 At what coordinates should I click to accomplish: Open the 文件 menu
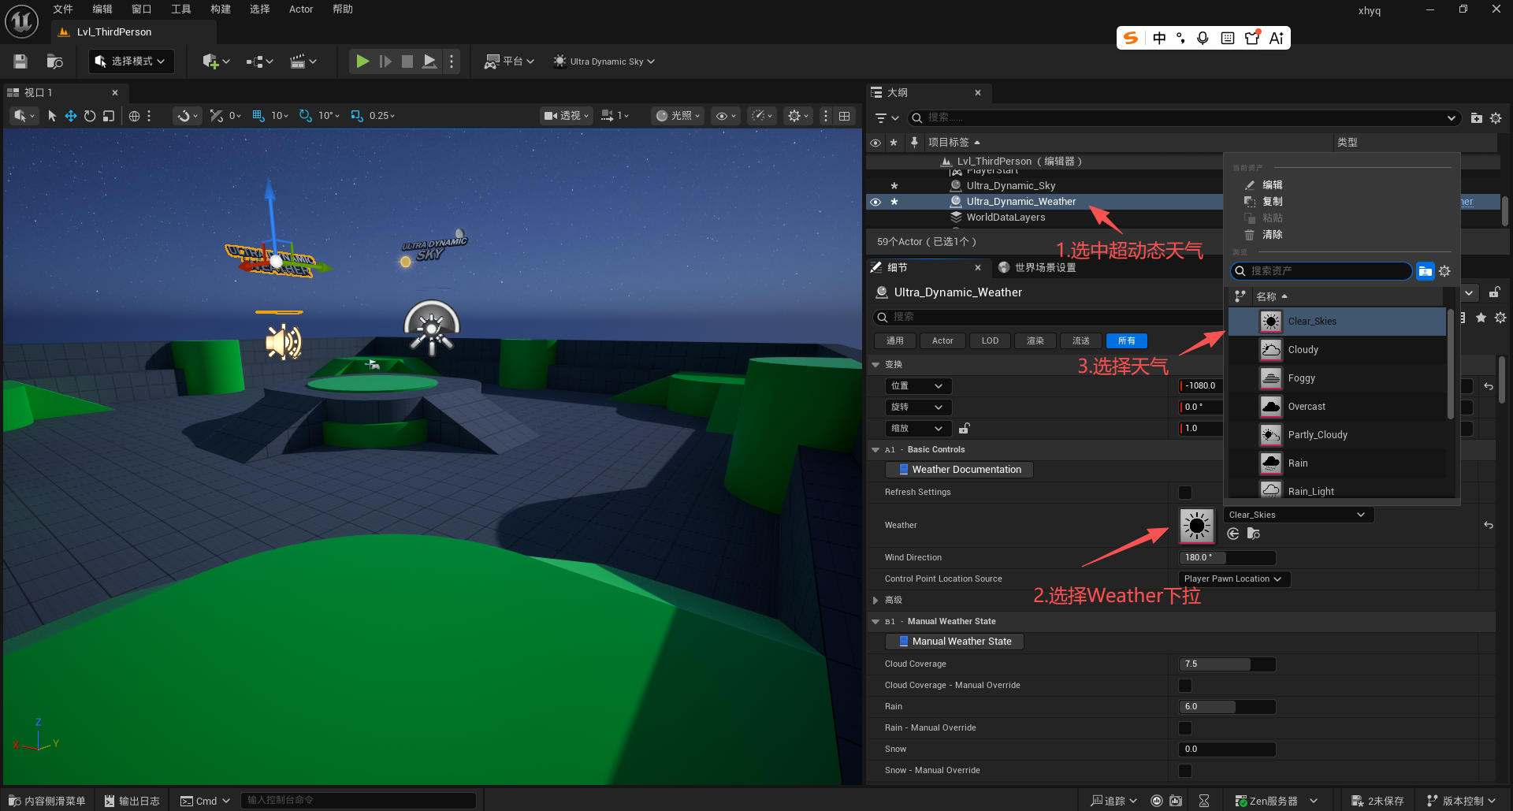tap(63, 9)
